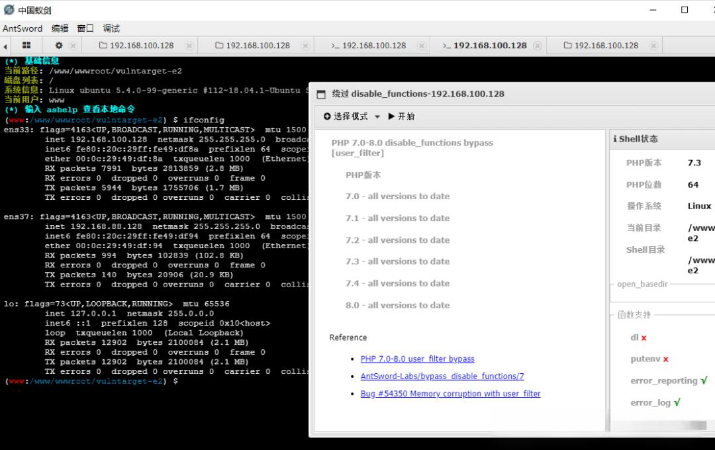Open the 选择模式 dropdown
The image size is (715, 450).
(352, 116)
